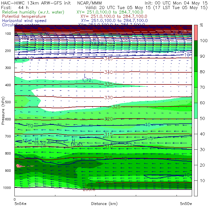Click 'Init: 00 UTC Mon 04 May 15' text
Image resolution: width=209 pixels, height=209 pixels.
point(176,3)
